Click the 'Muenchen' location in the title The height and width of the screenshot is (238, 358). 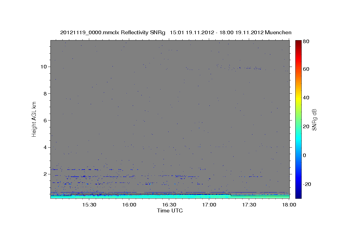(278, 32)
